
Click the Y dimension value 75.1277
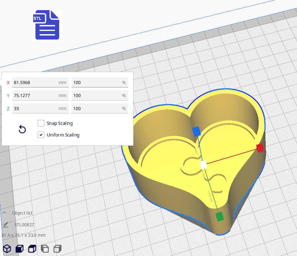(x=40, y=95)
